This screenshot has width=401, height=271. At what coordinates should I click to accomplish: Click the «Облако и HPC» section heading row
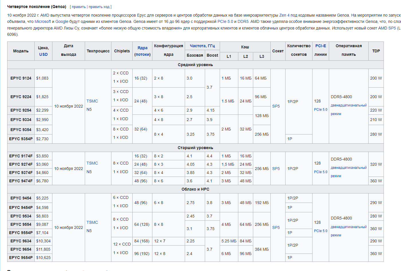tap(195, 189)
